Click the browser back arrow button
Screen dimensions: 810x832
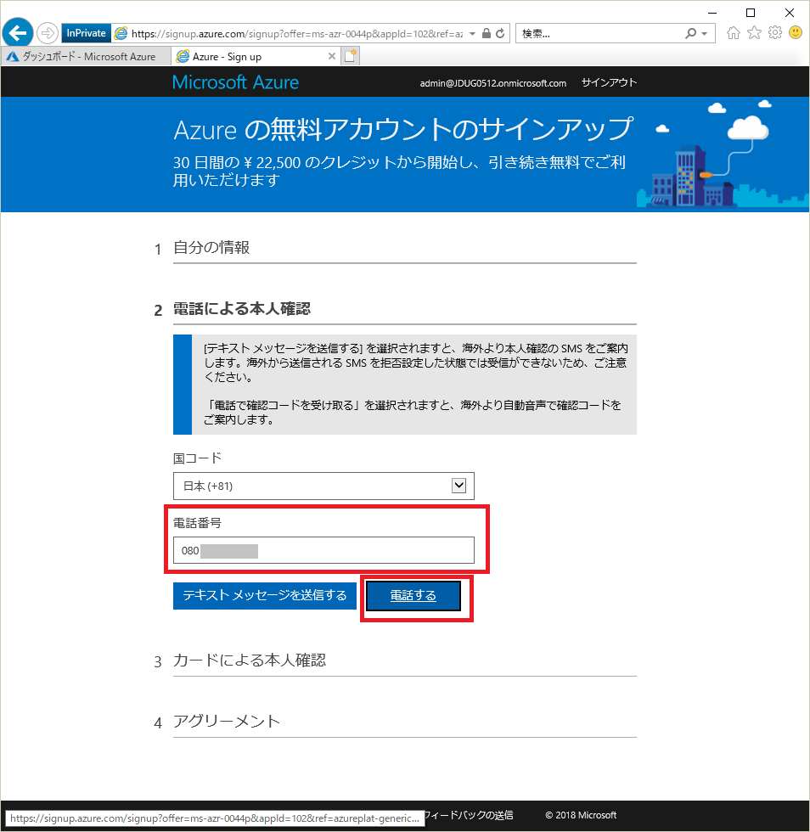[x=18, y=33]
